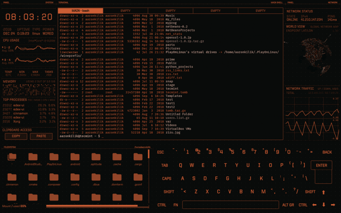341x213 pixels.
Task: Switch to the MAIN - bash tab
Action: [80, 10]
